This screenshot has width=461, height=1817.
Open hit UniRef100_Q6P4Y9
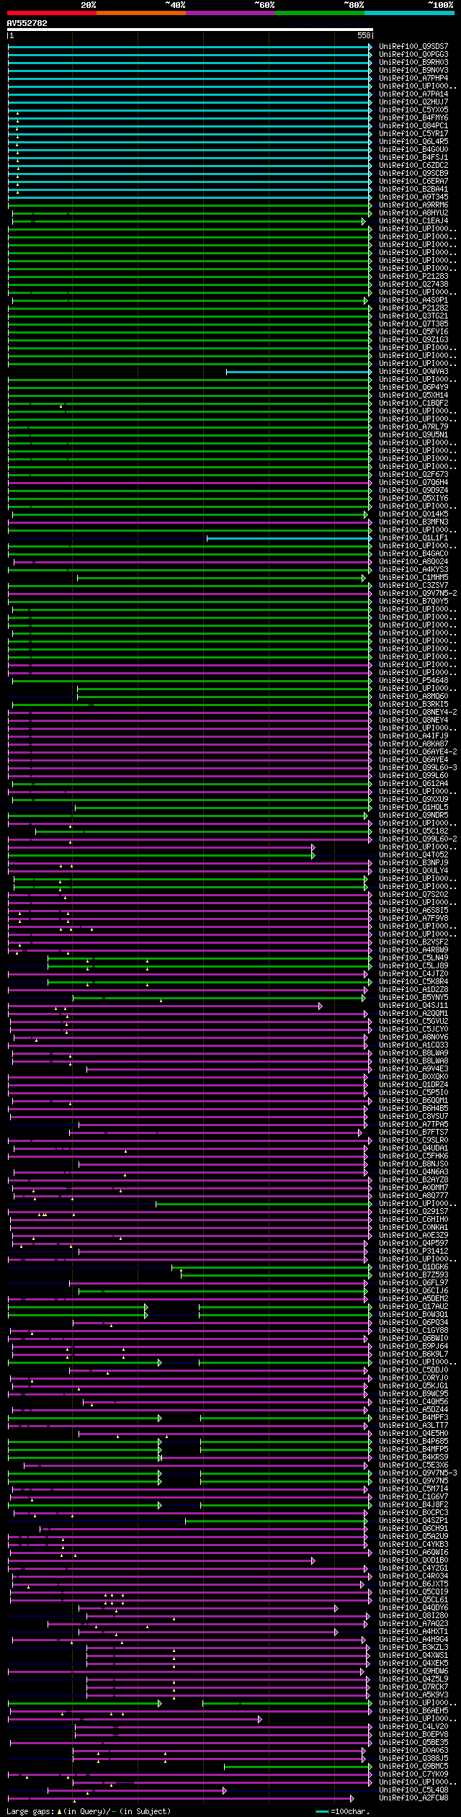tap(413, 388)
